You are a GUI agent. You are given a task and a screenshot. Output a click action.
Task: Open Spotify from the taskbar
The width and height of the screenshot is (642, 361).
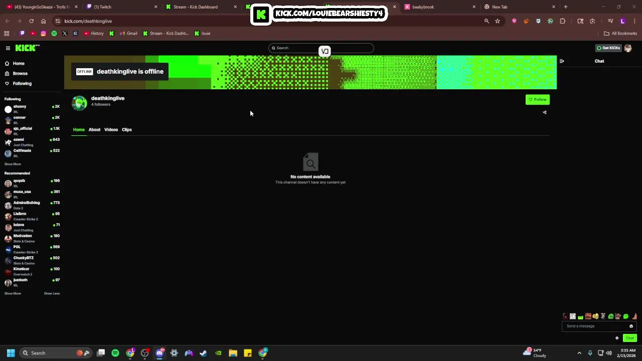(x=115, y=353)
